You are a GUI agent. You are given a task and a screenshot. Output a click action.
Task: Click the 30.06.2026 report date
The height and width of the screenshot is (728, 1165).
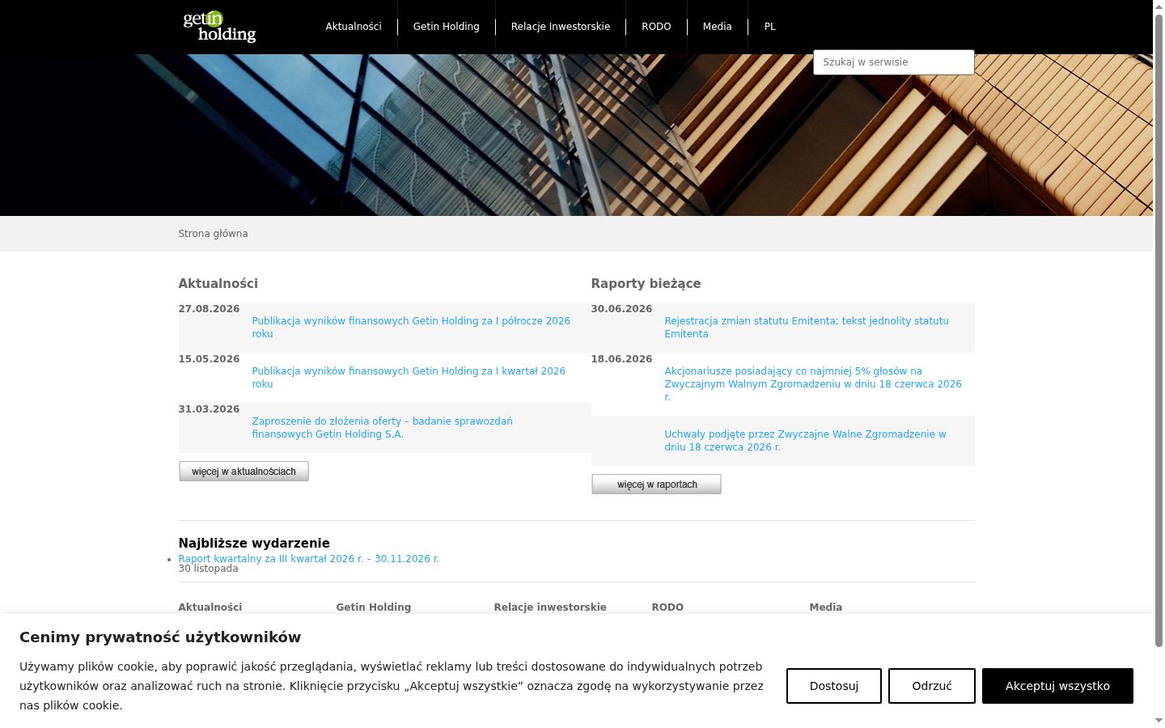(x=622, y=309)
